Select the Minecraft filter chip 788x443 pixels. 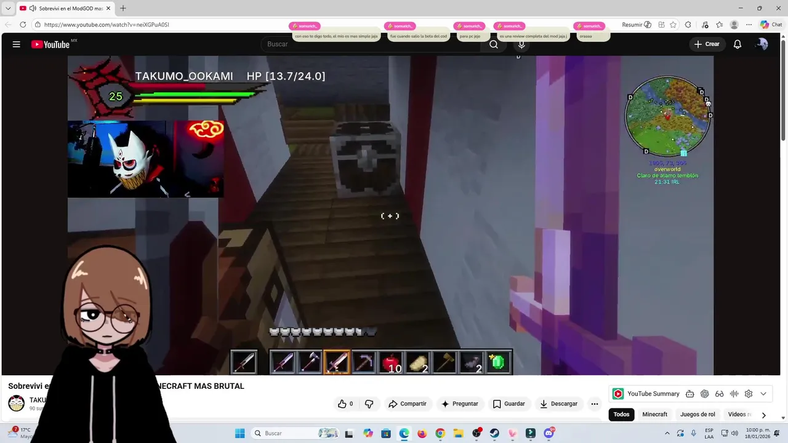click(x=655, y=415)
